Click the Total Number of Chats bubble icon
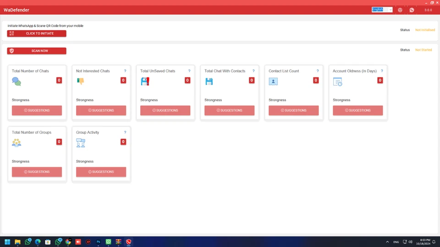 [16, 82]
